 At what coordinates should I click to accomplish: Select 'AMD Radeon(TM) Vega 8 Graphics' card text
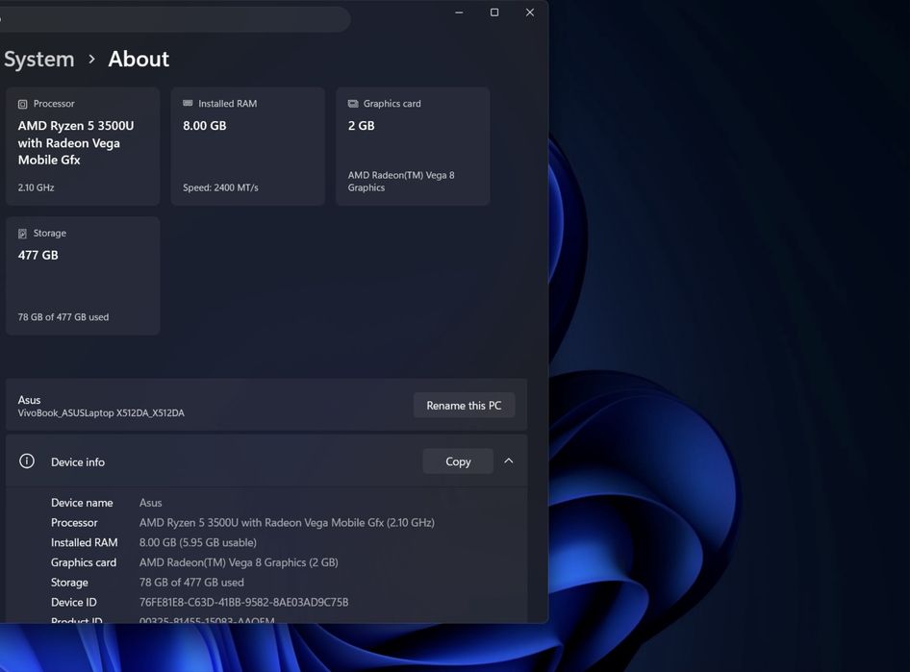coord(401,182)
